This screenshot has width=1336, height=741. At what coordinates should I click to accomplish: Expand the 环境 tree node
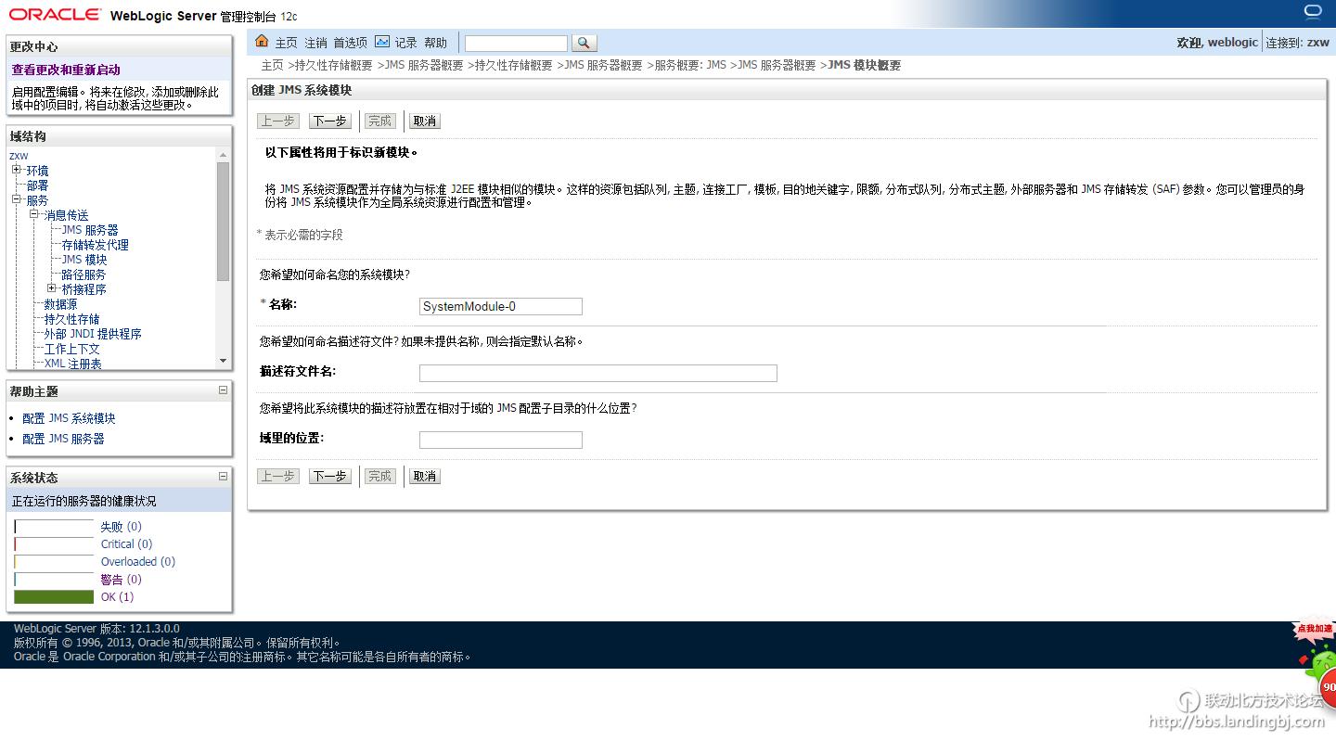(18, 171)
